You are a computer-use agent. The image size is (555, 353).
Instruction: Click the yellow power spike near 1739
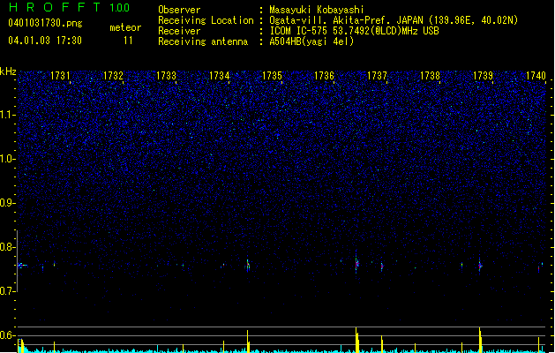point(480,340)
